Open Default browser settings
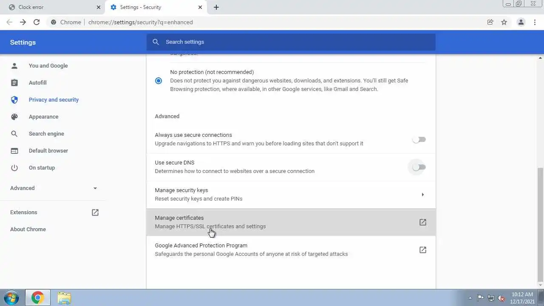The image size is (544, 306). tap(48, 150)
